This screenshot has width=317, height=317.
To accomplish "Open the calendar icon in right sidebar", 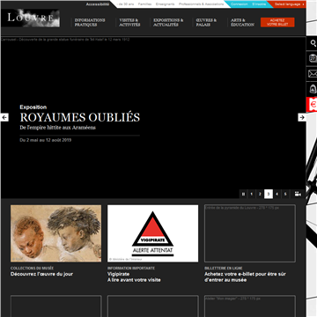I will coord(313,58).
